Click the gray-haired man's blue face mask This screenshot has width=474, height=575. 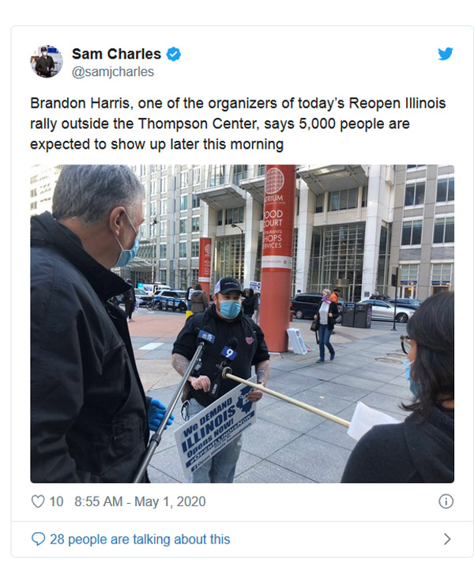tap(128, 247)
